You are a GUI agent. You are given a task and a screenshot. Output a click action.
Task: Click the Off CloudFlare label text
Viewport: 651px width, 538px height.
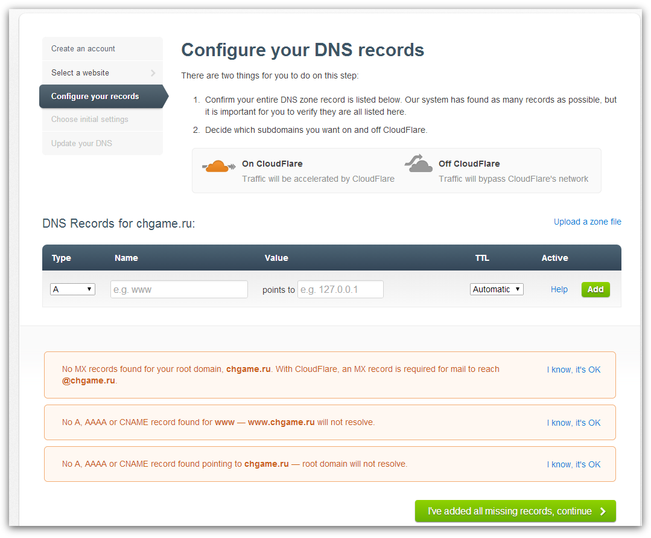469,164
